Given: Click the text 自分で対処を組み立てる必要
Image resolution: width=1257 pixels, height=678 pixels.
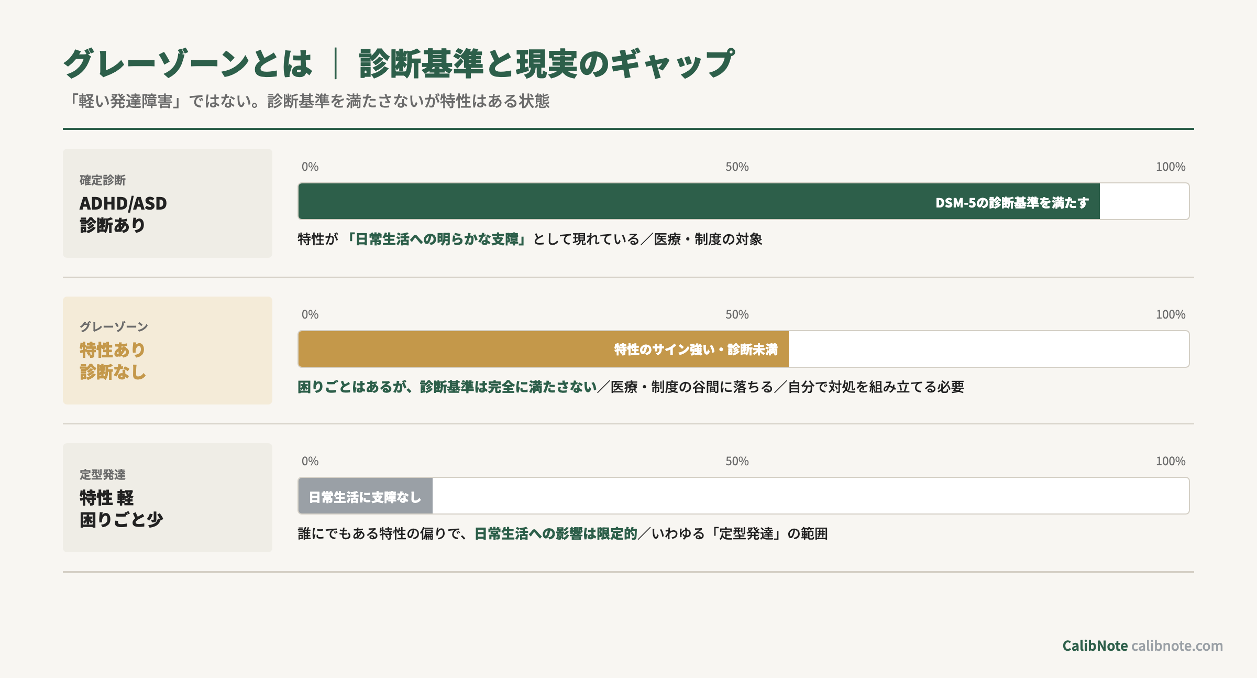Looking at the screenshot, I should pyautogui.click(x=876, y=387).
